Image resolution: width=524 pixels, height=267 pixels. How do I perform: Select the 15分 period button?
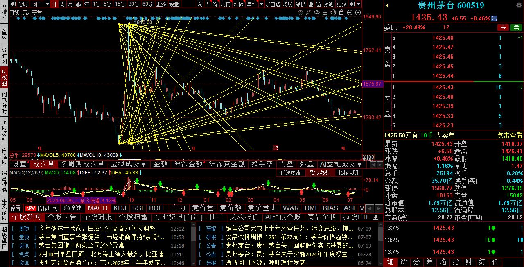tap(120, 4)
